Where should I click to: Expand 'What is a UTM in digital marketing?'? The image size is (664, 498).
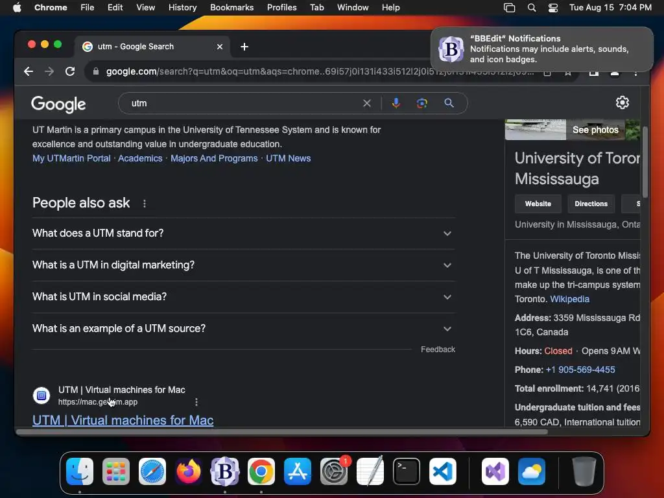coord(244,265)
